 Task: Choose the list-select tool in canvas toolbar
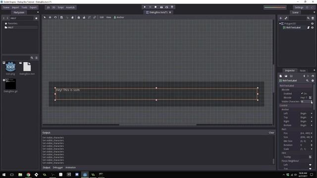coord(61,17)
